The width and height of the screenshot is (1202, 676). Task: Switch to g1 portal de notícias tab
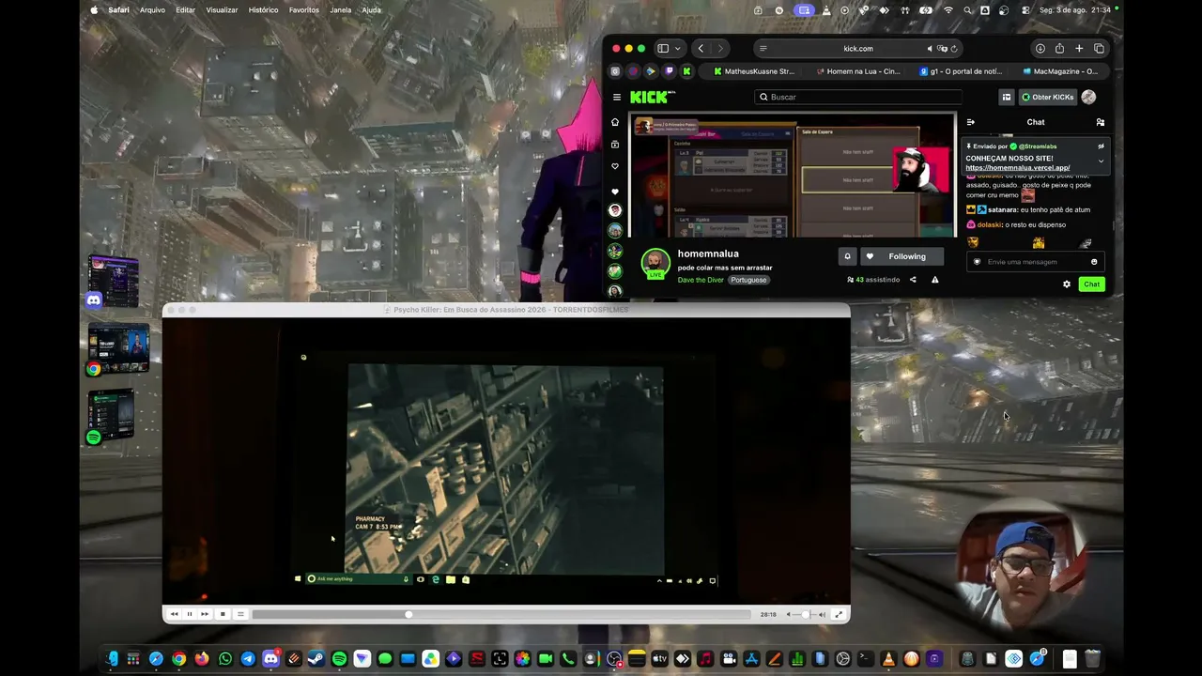961,71
